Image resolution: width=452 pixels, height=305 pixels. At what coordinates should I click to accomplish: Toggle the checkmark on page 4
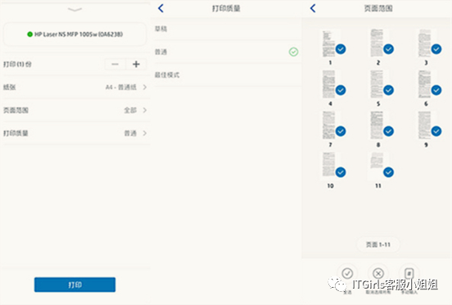(x=341, y=90)
